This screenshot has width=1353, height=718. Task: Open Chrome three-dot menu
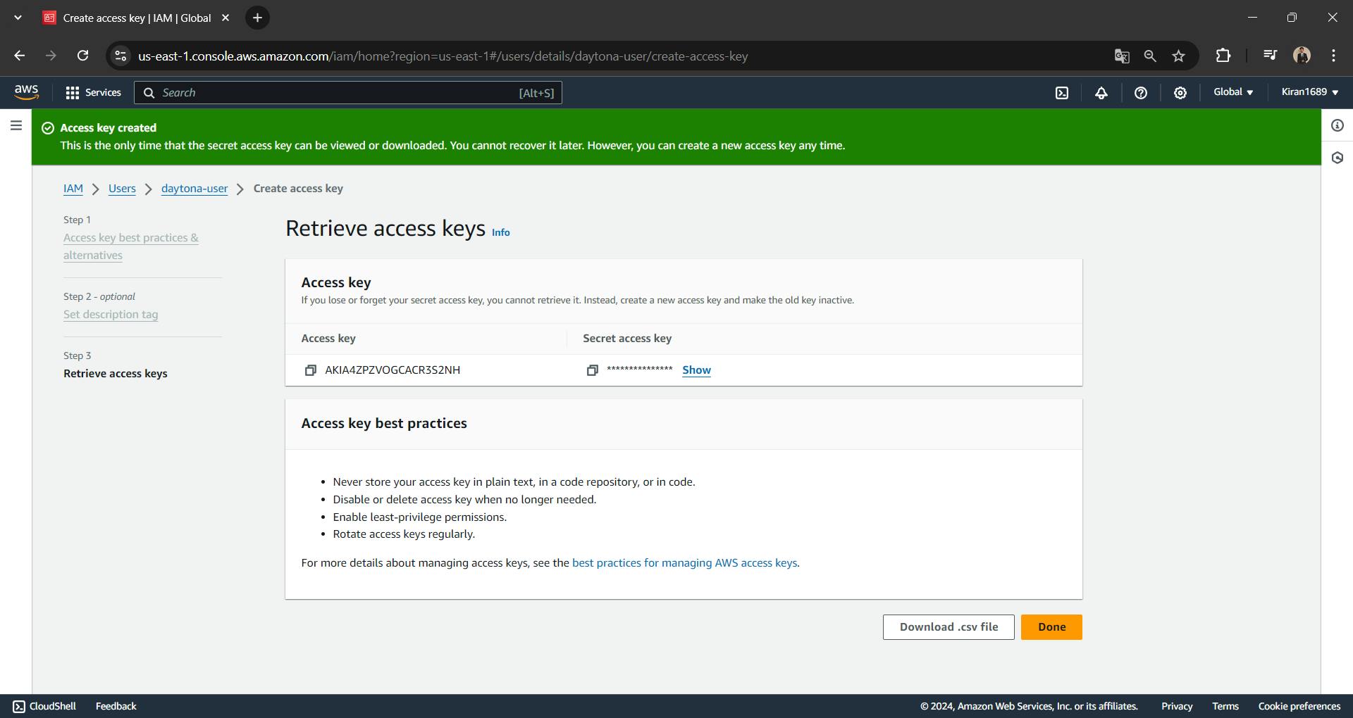[1333, 56]
